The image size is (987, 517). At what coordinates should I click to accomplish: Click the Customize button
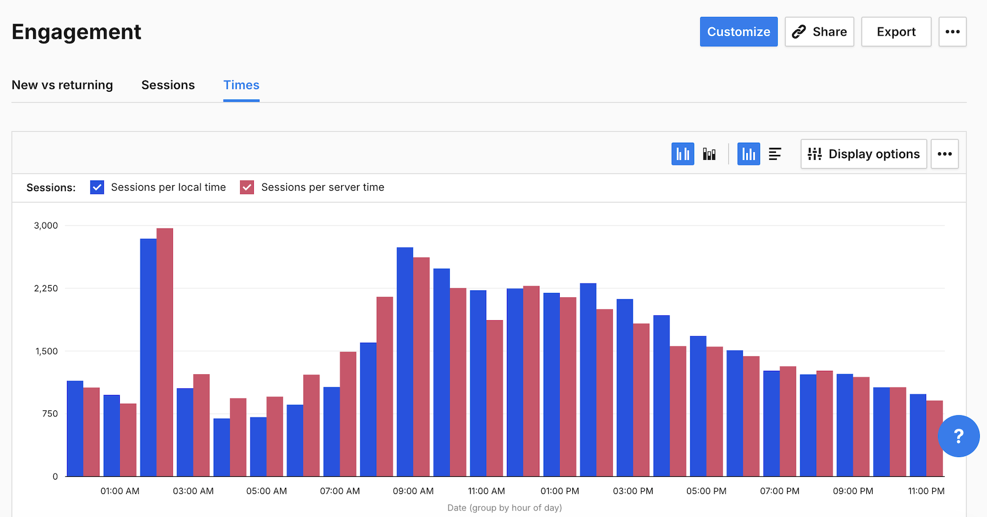(x=739, y=32)
